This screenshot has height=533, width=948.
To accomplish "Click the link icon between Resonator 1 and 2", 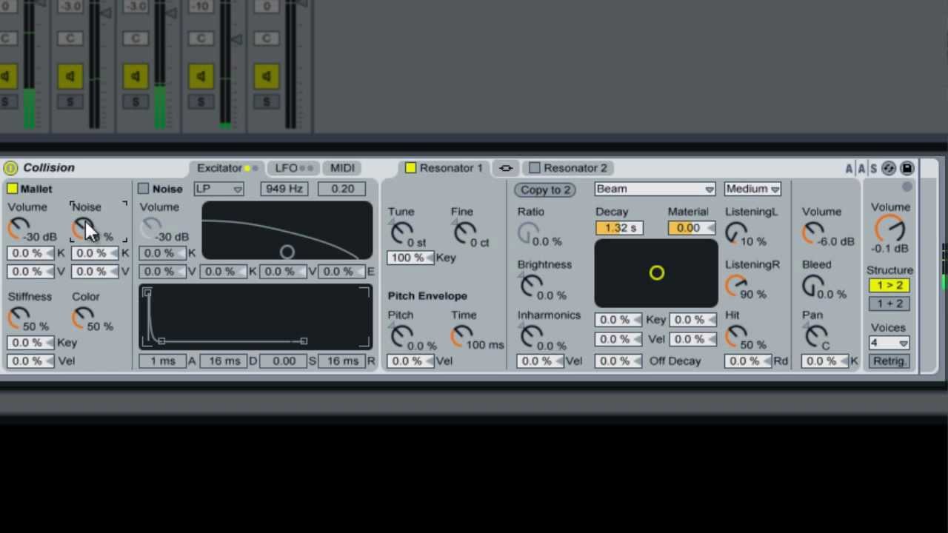I will [506, 168].
